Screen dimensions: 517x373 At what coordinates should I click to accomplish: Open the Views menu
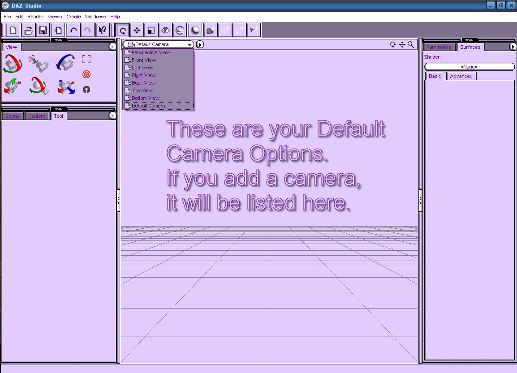coord(55,17)
